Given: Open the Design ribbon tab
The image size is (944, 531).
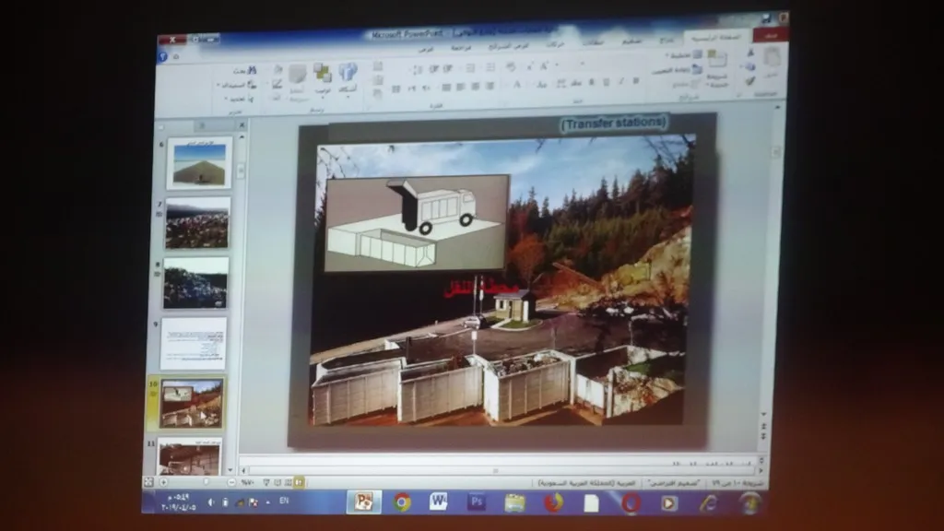Looking at the screenshot, I should pos(631,41).
